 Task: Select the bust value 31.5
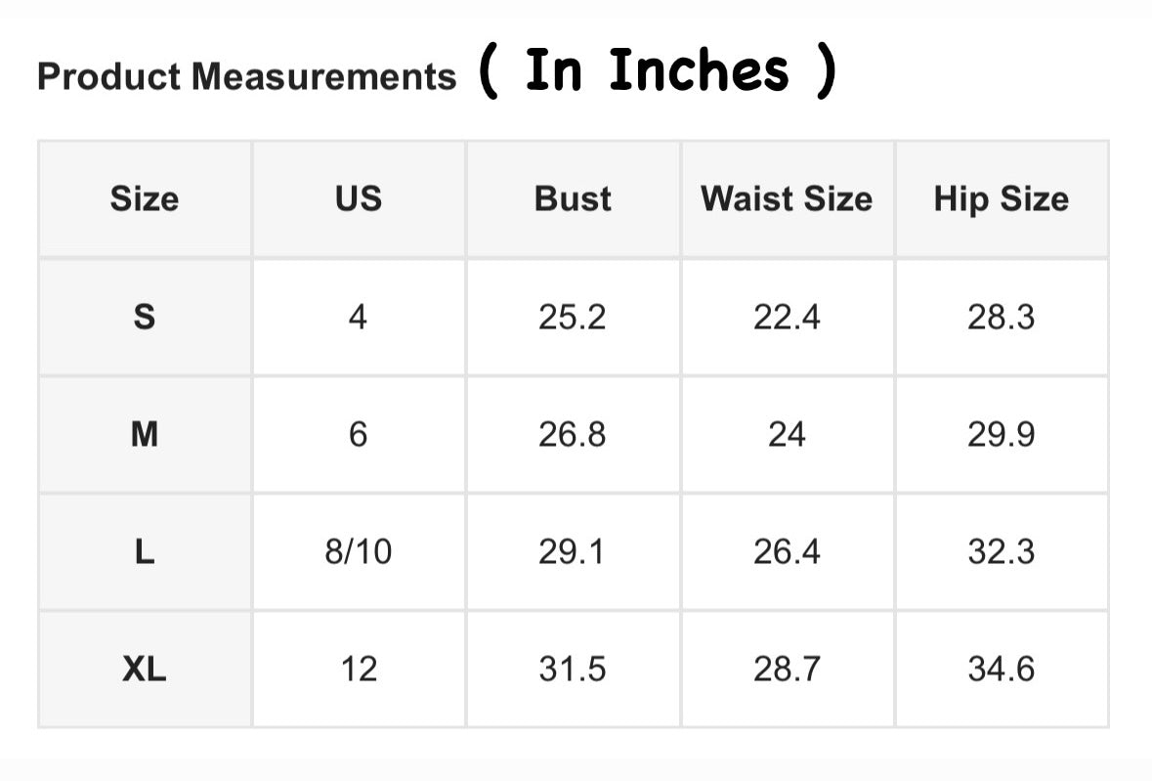coord(573,670)
